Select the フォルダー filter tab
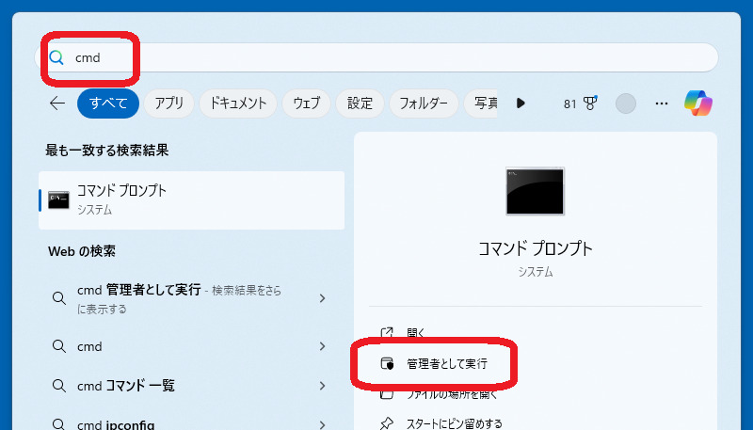Screen dimensions: 753x430 (424, 104)
